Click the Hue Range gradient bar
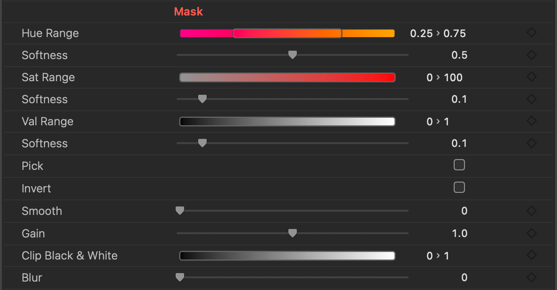 pos(287,33)
